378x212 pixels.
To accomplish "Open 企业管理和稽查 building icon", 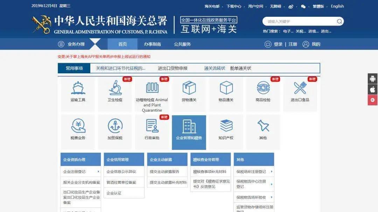I will click(189, 126).
